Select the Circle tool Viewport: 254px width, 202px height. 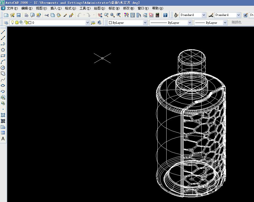click(3, 68)
